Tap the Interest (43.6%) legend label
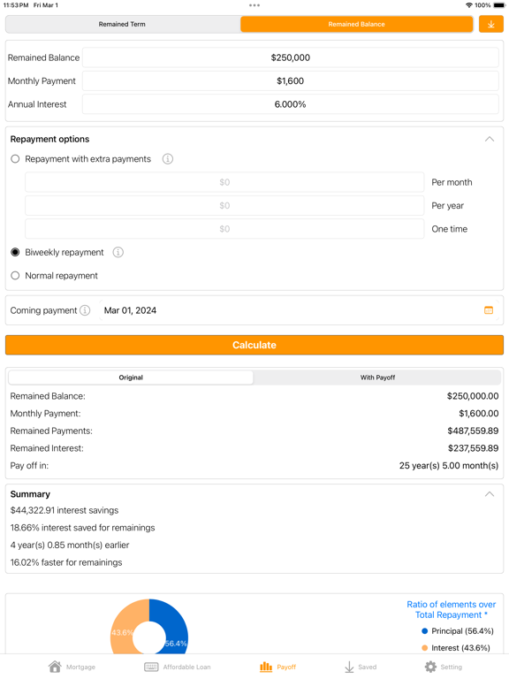 460,648
